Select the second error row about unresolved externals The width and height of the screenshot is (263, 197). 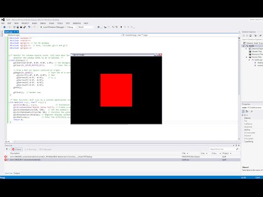[122, 160]
